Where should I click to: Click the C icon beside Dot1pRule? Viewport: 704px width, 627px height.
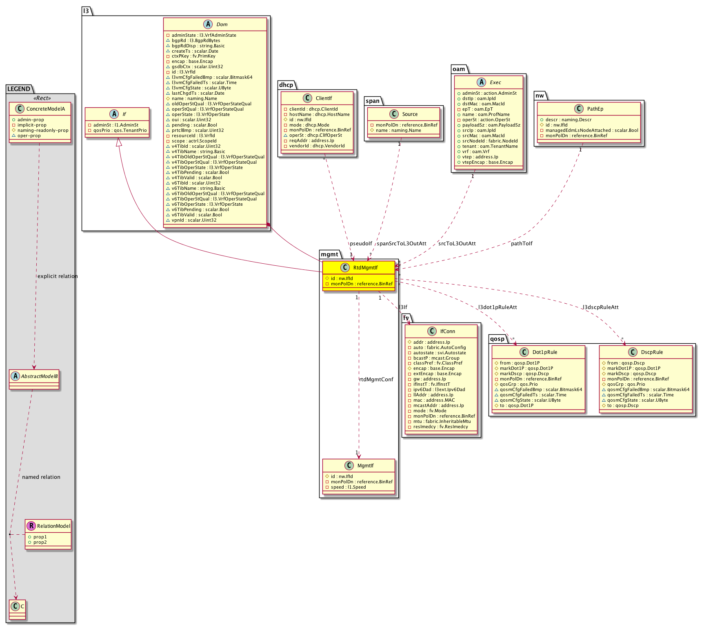coord(524,352)
